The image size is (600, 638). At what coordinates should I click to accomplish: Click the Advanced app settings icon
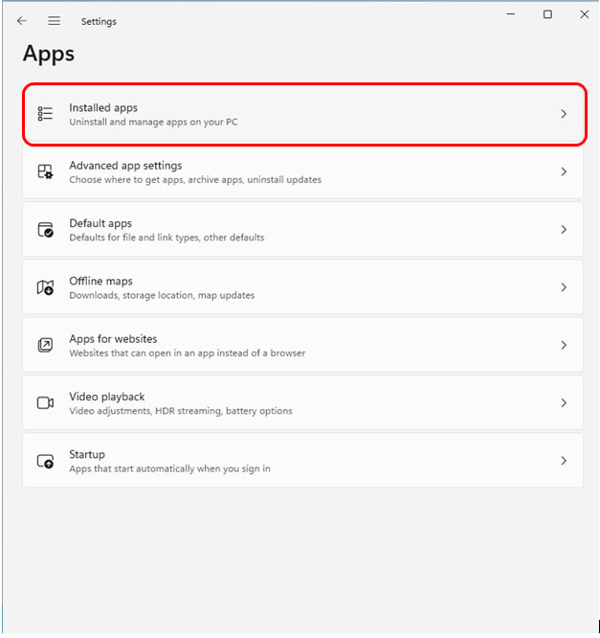pyautogui.click(x=45, y=171)
